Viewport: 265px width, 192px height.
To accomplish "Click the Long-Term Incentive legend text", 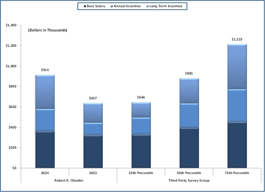I will pos(166,6).
